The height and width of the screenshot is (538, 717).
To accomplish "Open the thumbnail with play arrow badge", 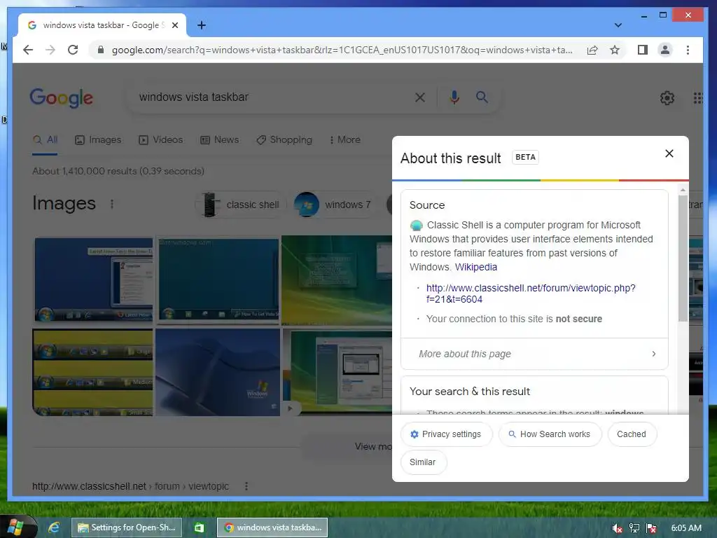I will (337, 373).
